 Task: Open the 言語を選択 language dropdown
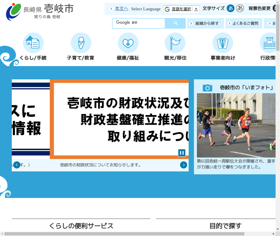click(182, 9)
